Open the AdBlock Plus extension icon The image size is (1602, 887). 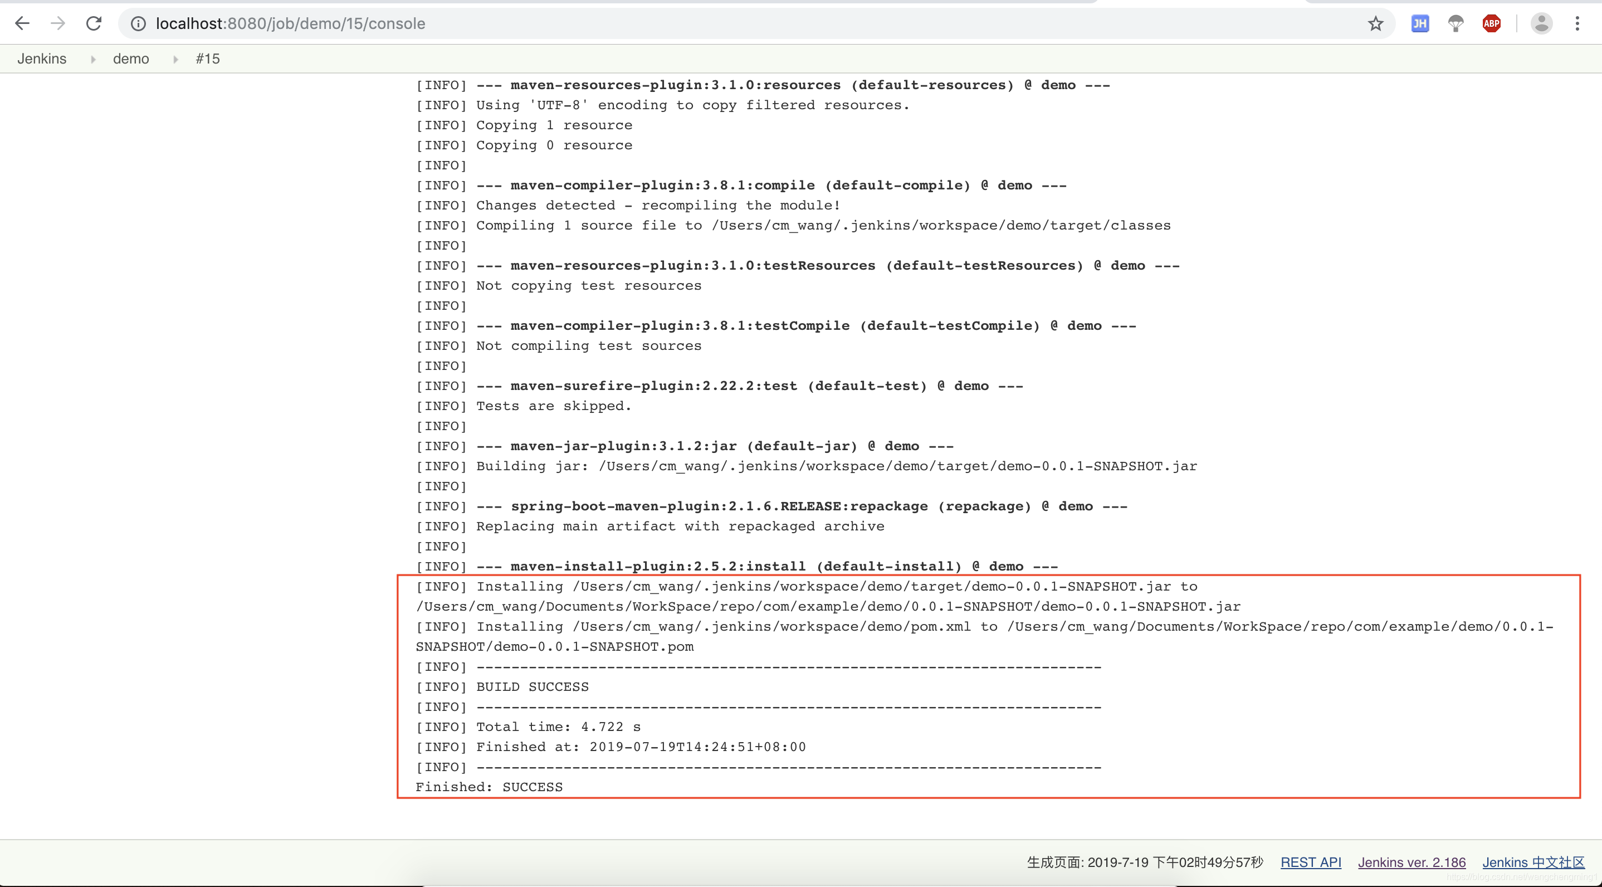pos(1491,23)
